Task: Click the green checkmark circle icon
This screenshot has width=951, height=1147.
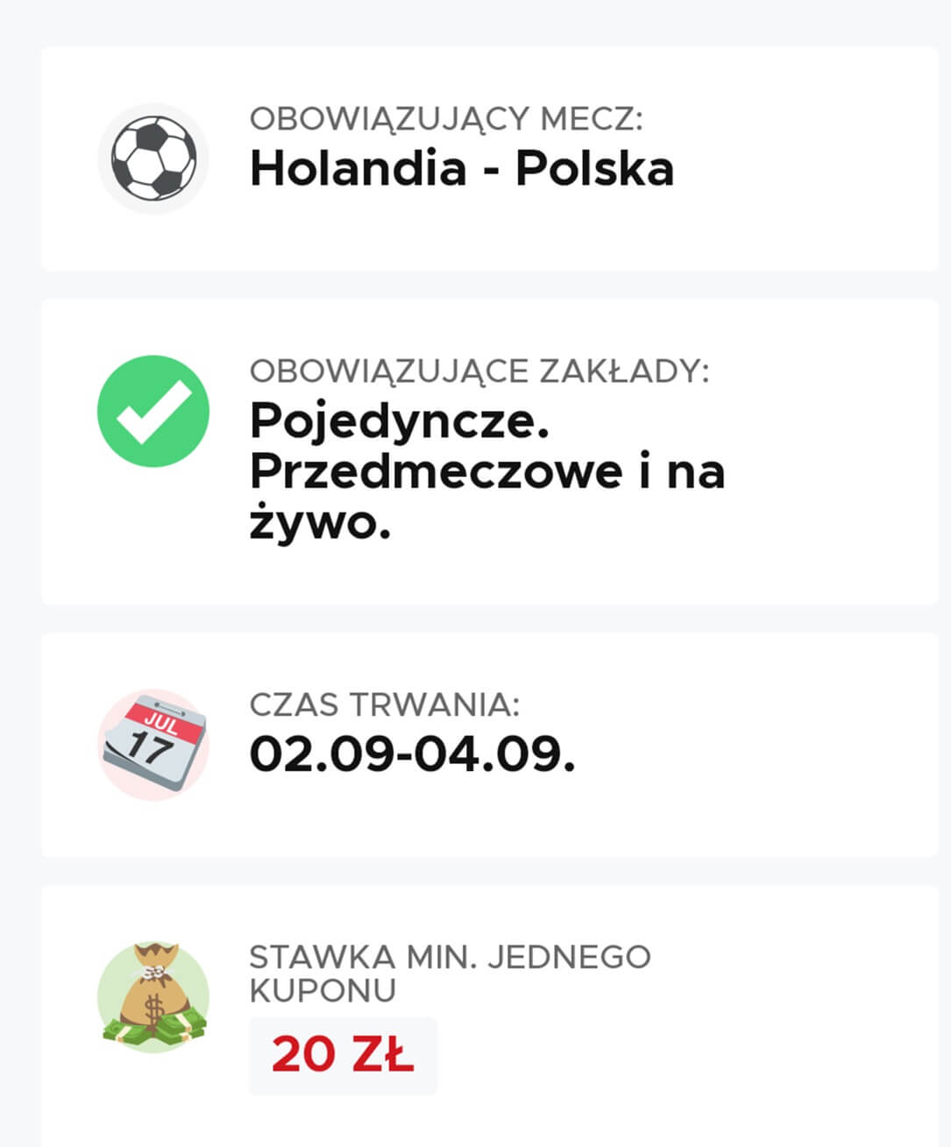Action: (153, 411)
